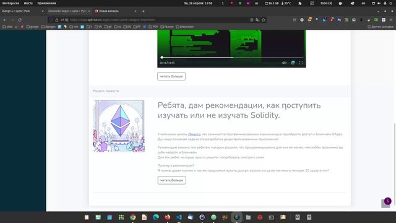Screen dimensions: 396x223
Task: Open Visual Studio Code from the dock
Action: (x=179, y=217)
